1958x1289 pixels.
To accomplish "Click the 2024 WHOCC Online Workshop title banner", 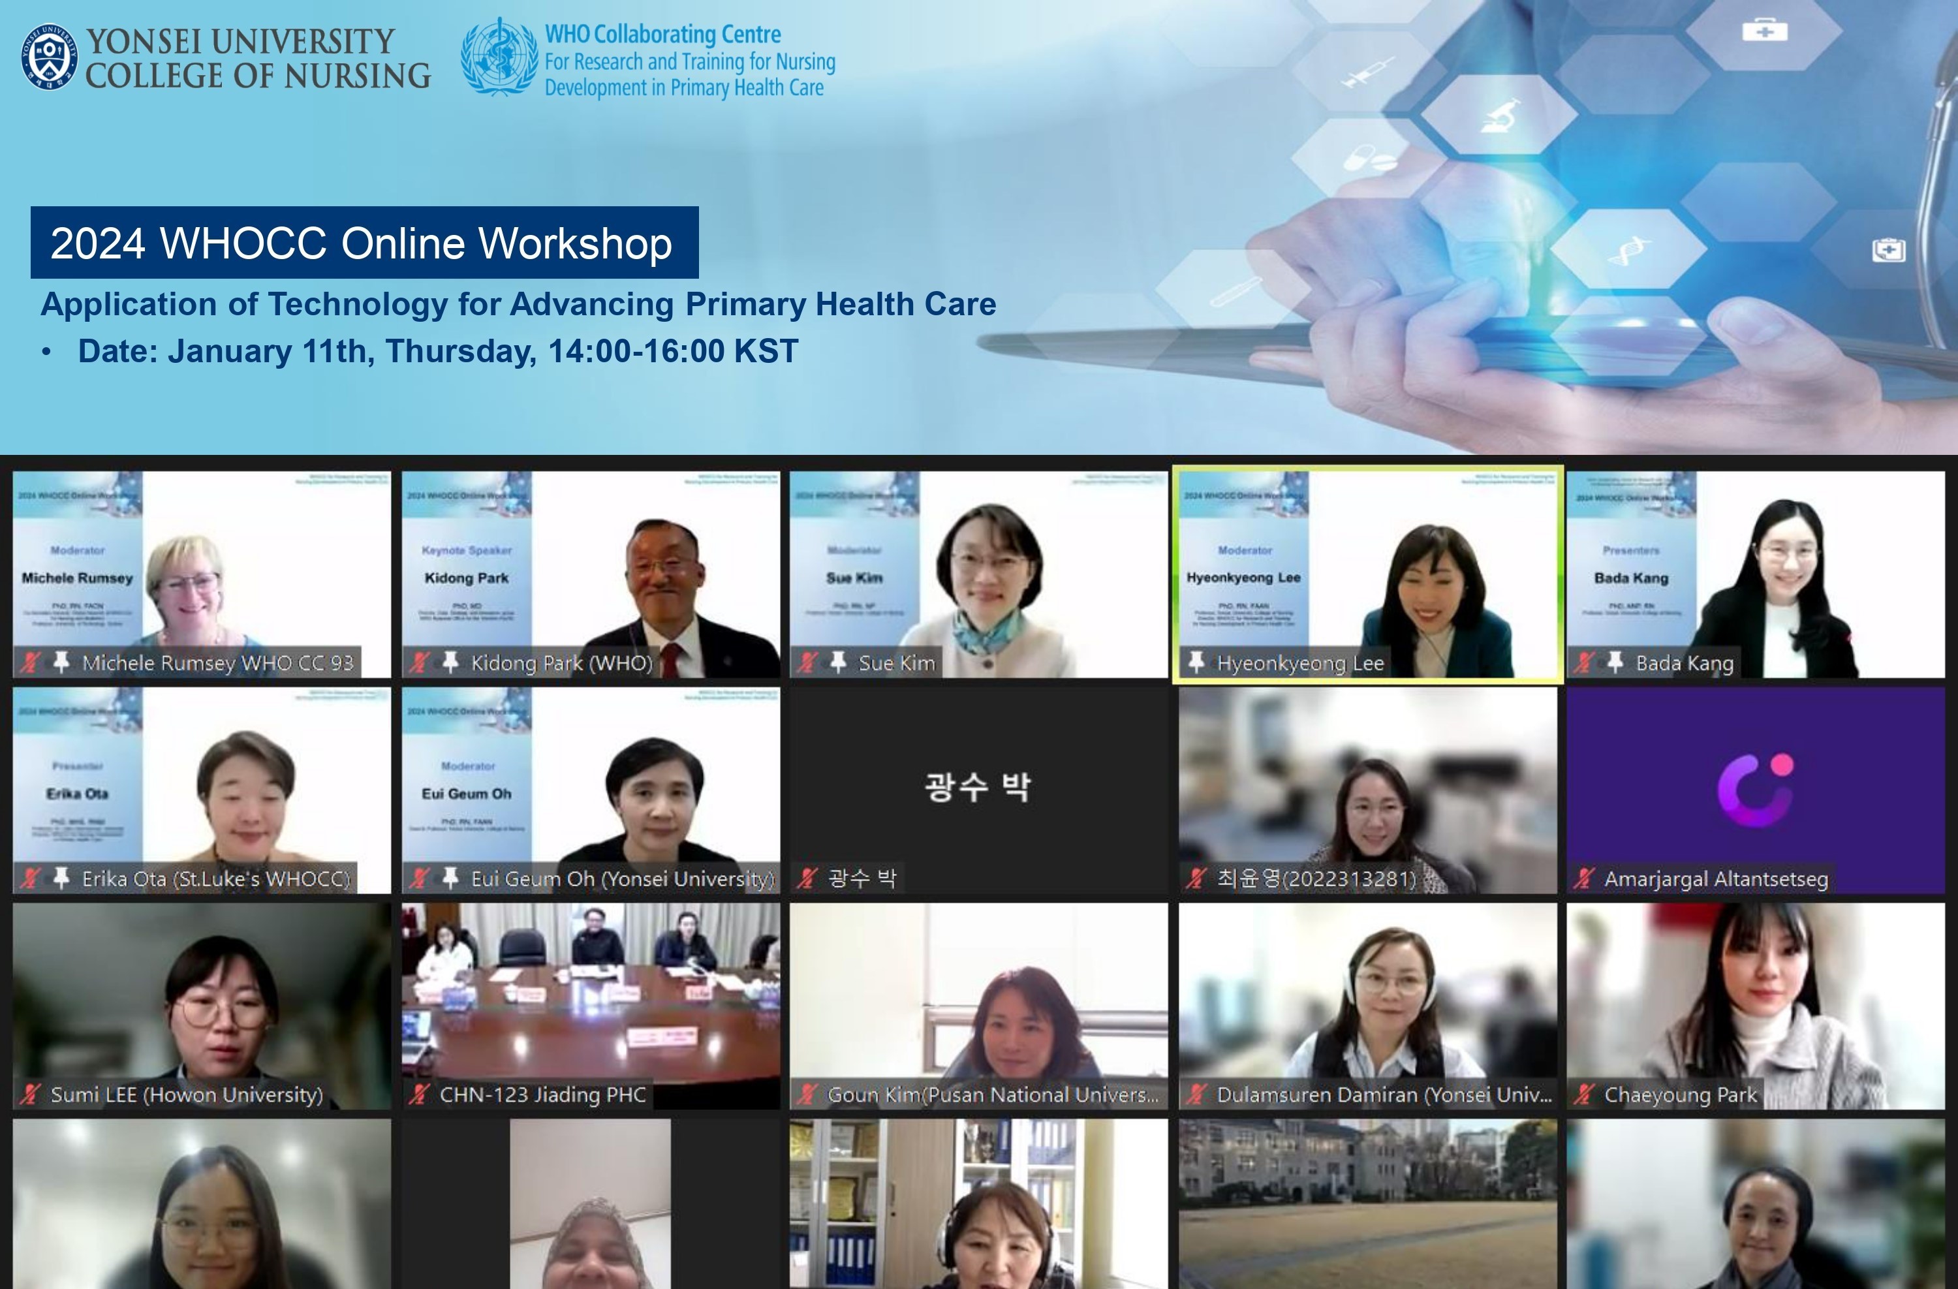I will (x=364, y=243).
